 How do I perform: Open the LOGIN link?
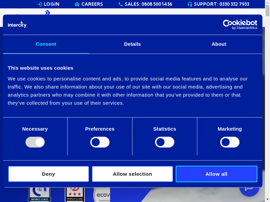point(51,4)
